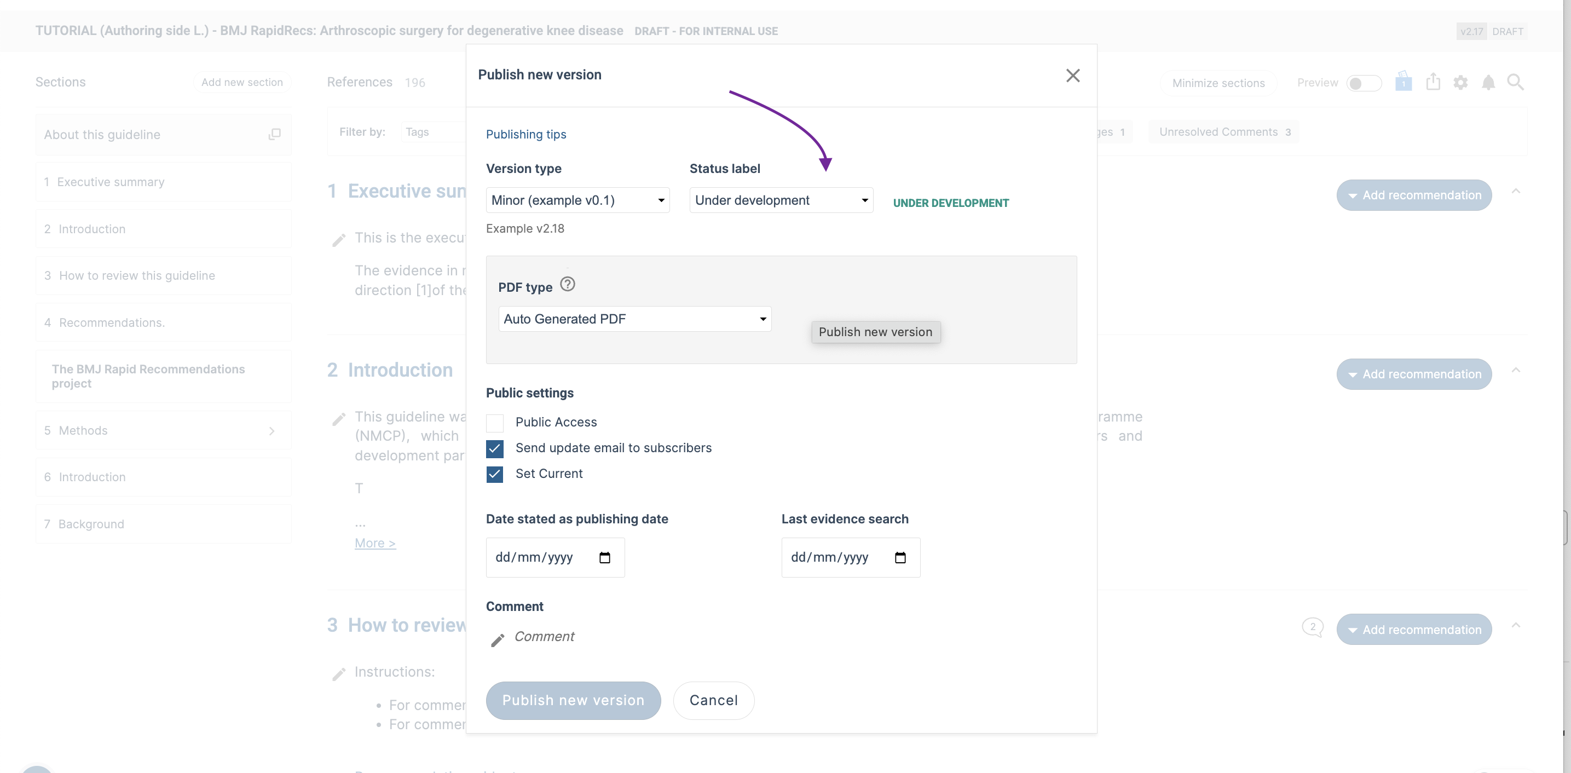Open The BMJ Rapid Recommendations project
Image resolution: width=1571 pixels, height=773 pixels.
163,377
